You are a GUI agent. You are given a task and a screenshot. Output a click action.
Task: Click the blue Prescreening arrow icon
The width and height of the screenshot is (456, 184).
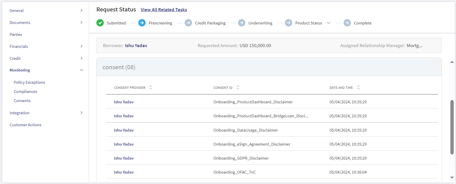[142, 23]
